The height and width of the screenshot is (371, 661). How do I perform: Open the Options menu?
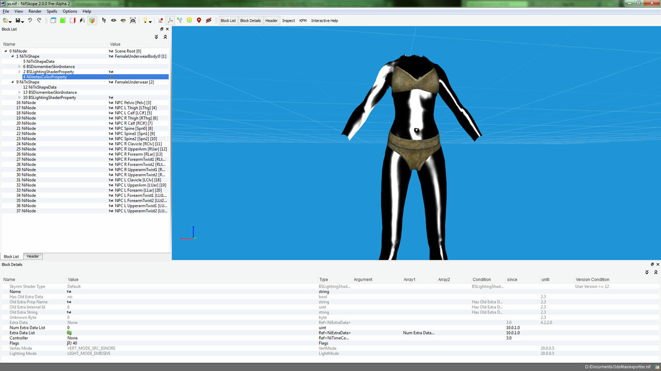click(70, 11)
